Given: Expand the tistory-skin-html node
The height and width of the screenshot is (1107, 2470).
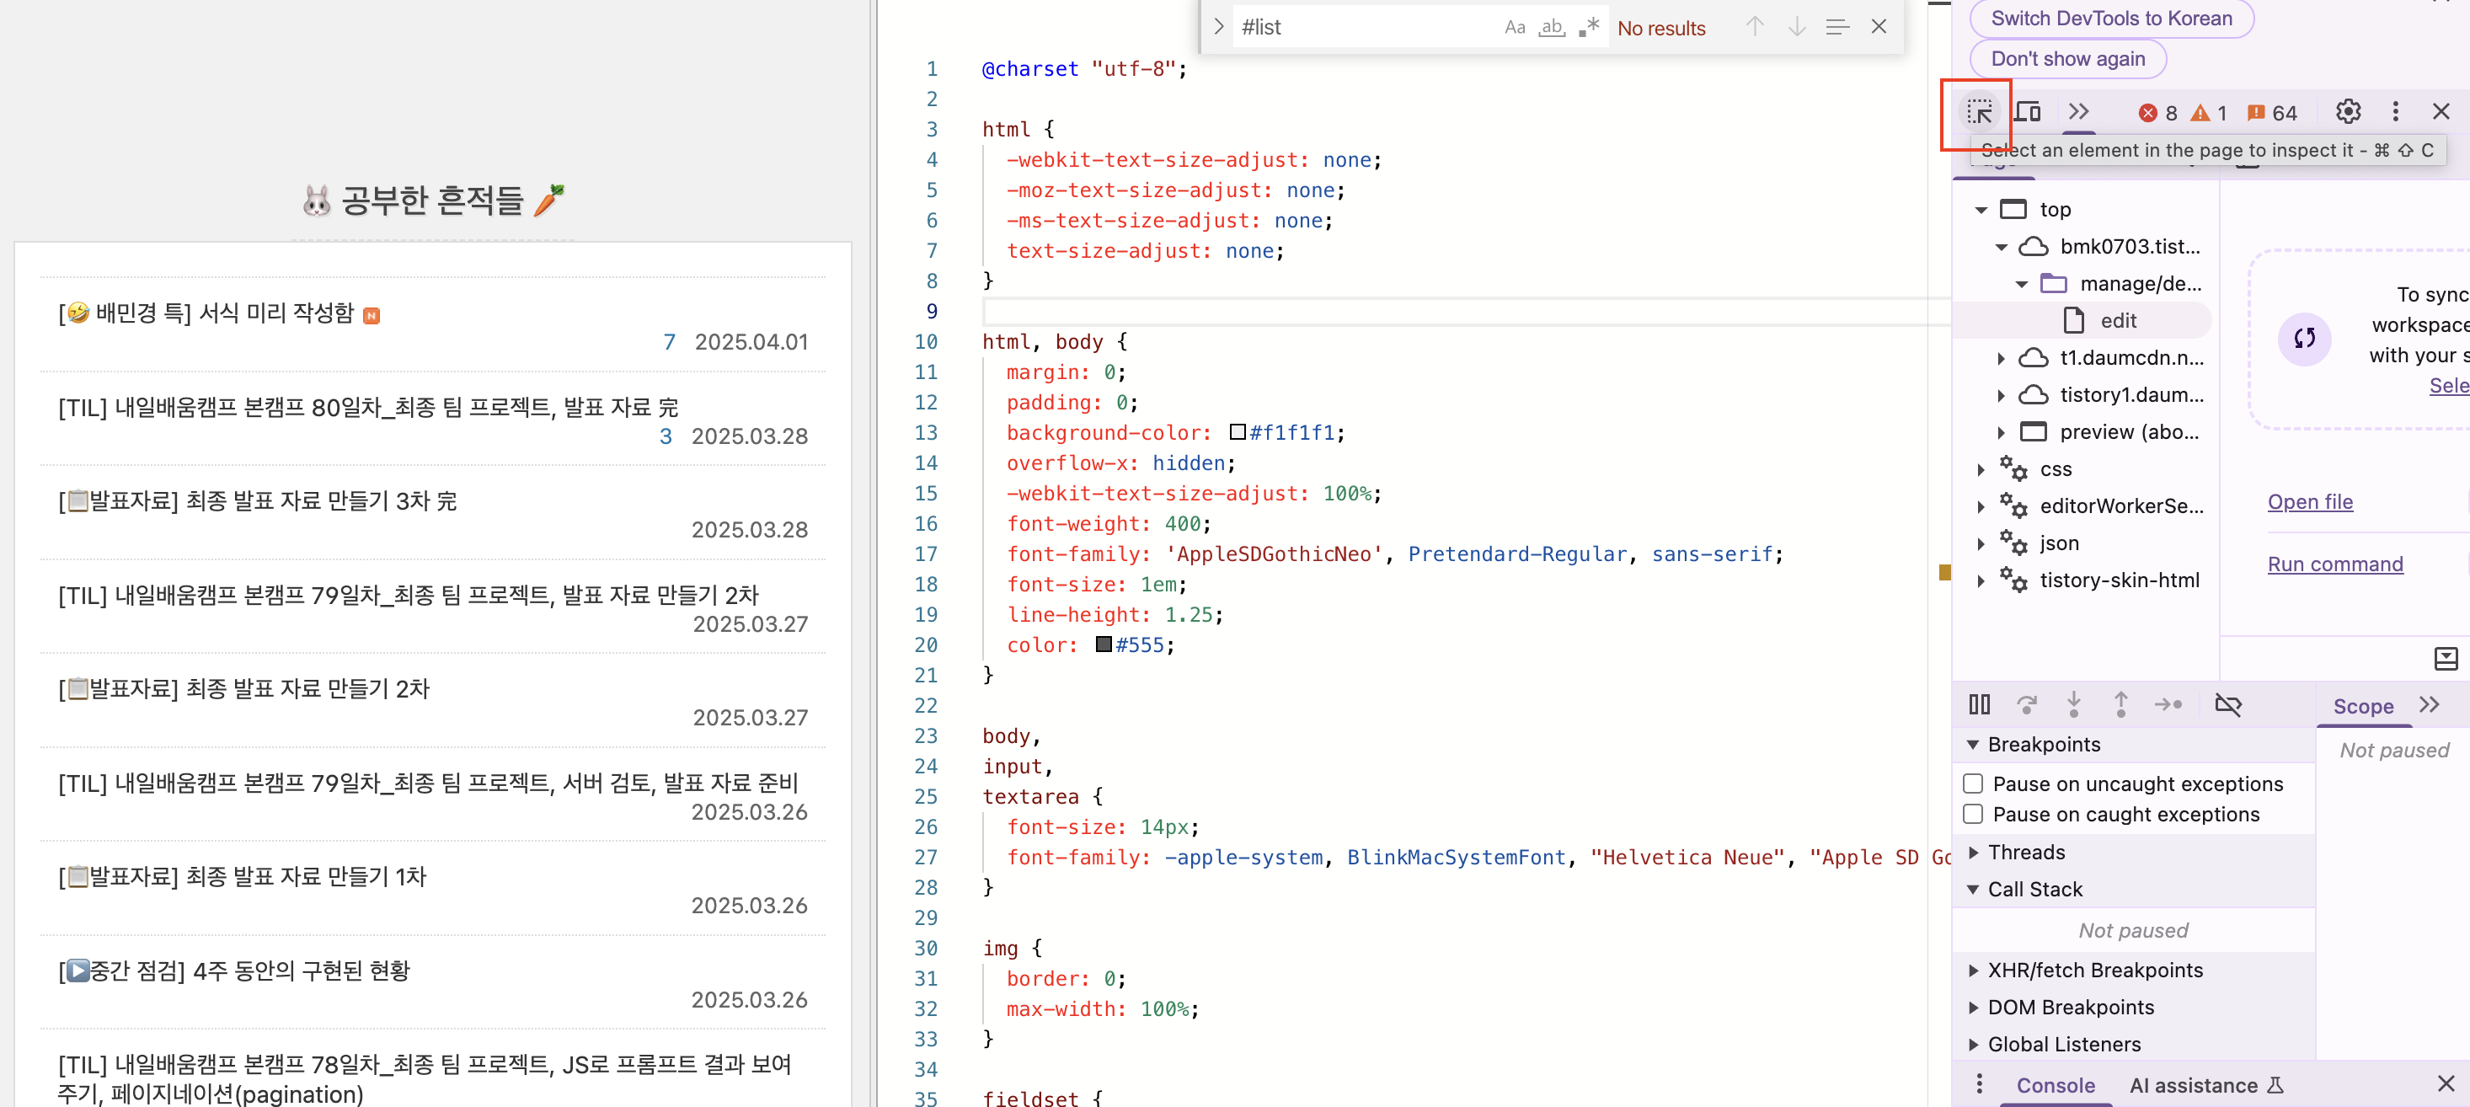Looking at the screenshot, I should point(1981,580).
